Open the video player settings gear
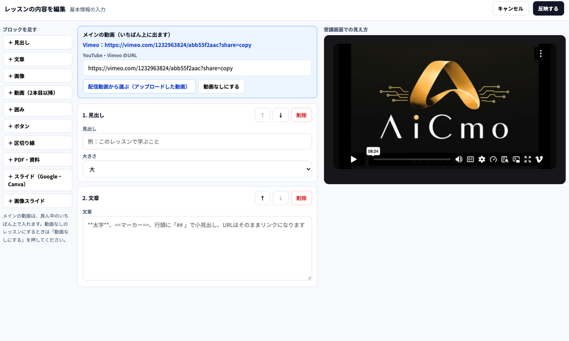Screen dimensions: 569x341 (482, 159)
